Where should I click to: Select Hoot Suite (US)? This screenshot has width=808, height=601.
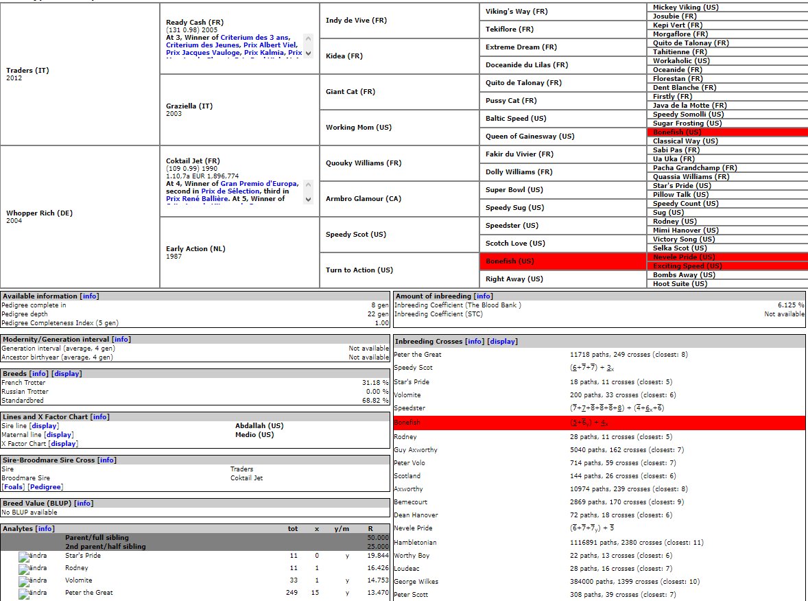[680, 283]
